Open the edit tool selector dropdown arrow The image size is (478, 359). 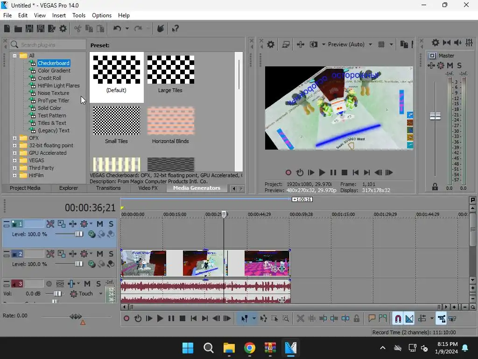click(254, 319)
